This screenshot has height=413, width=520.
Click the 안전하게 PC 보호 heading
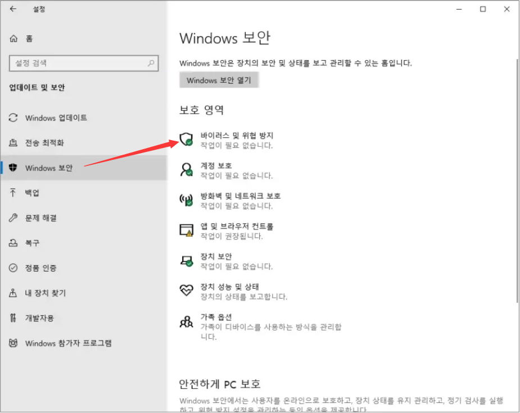220,384
